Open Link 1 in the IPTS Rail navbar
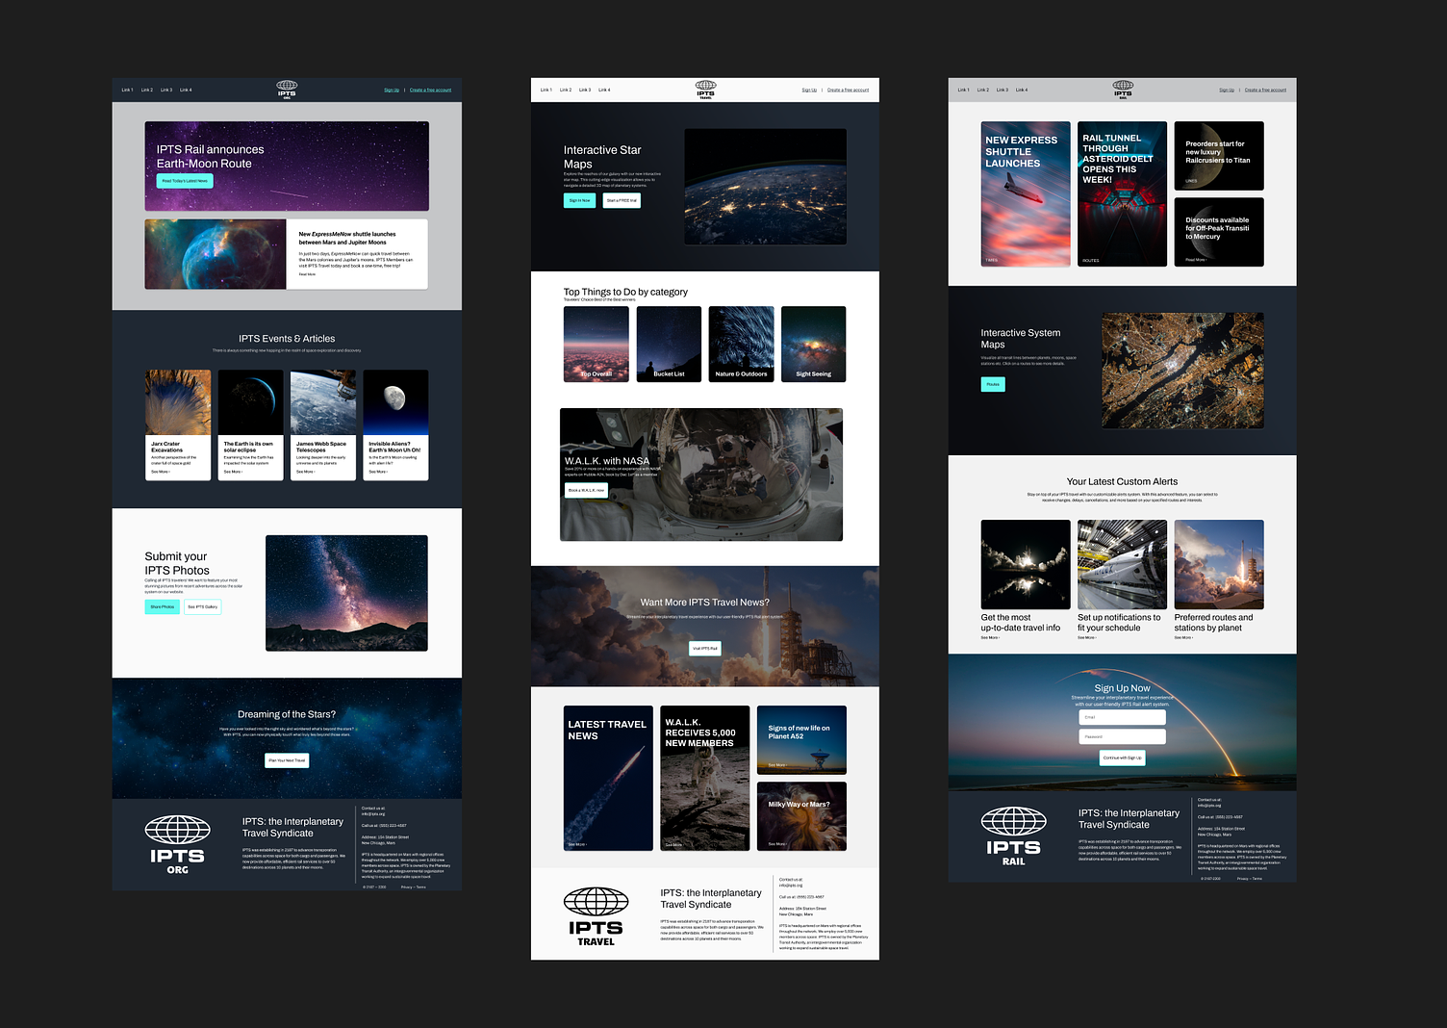Viewport: 1447px width, 1028px height. 963,90
